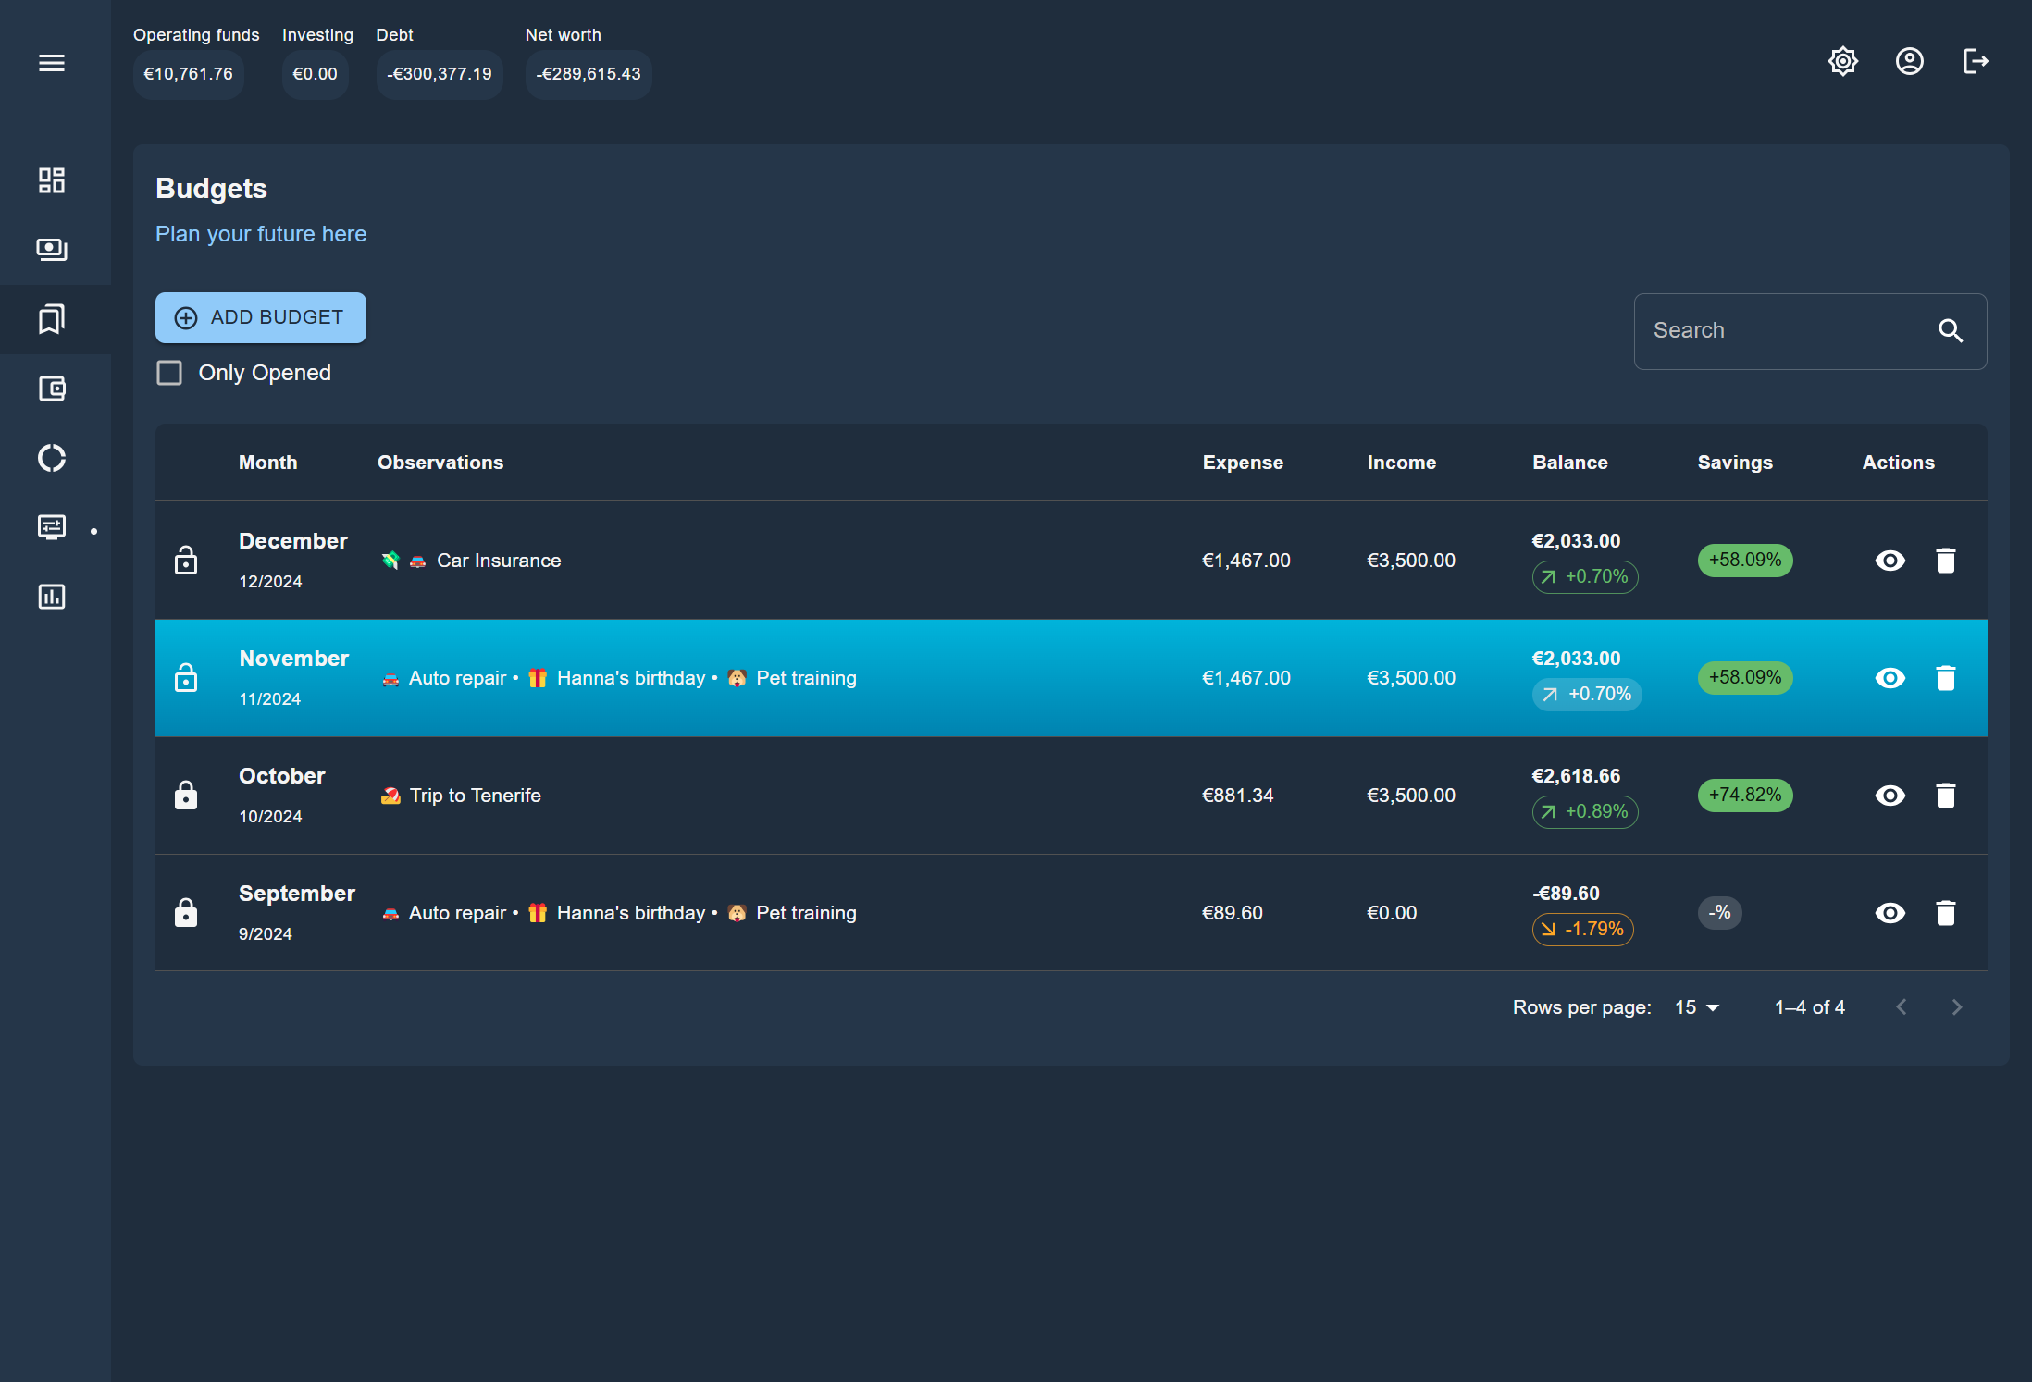Open the donut chart icon in sidebar
Viewport: 2032px width, 1382px height.
point(52,458)
